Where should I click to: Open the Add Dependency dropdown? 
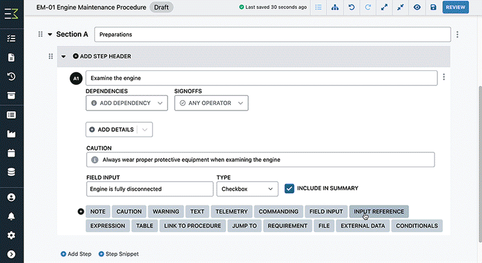click(127, 103)
